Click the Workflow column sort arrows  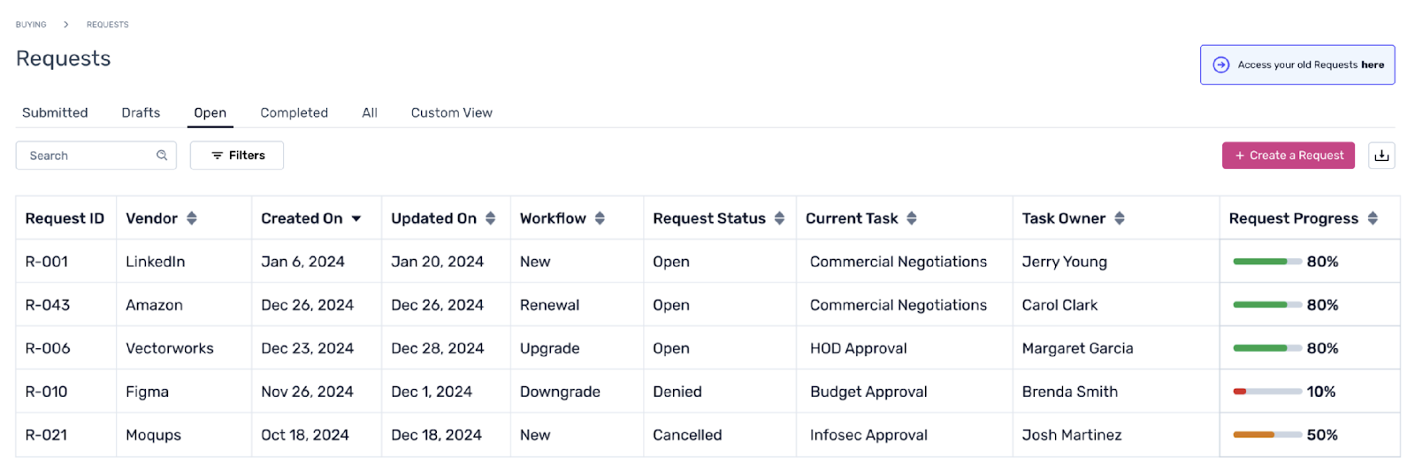click(600, 218)
